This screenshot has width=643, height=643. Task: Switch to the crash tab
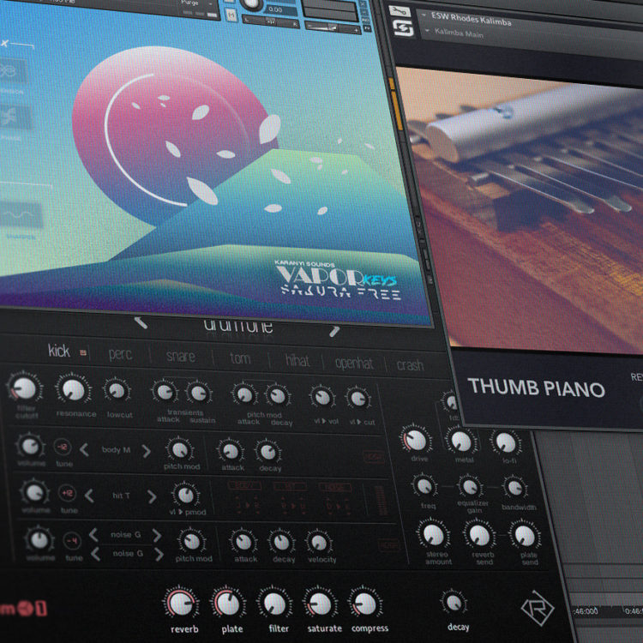point(410,365)
